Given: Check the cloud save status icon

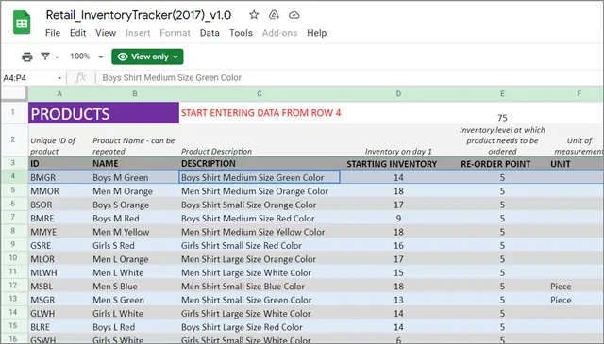Looking at the screenshot, I should (x=294, y=15).
